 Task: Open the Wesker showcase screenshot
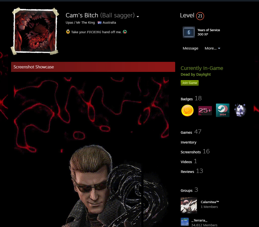pyautogui.click(x=78, y=152)
